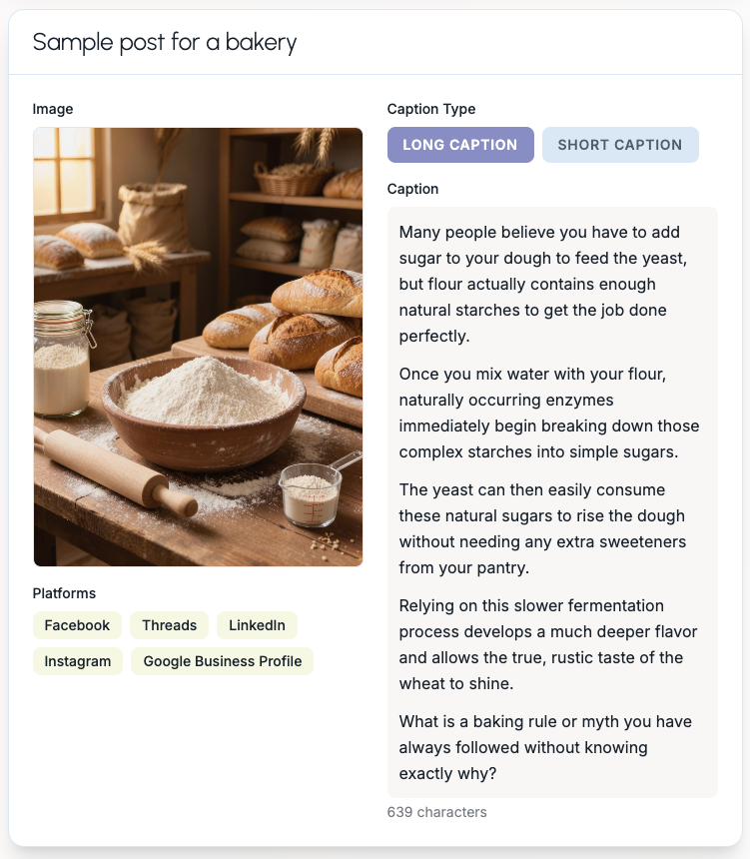The width and height of the screenshot is (750, 859).
Task: Switch to the Short Caption option
Action: point(619,145)
